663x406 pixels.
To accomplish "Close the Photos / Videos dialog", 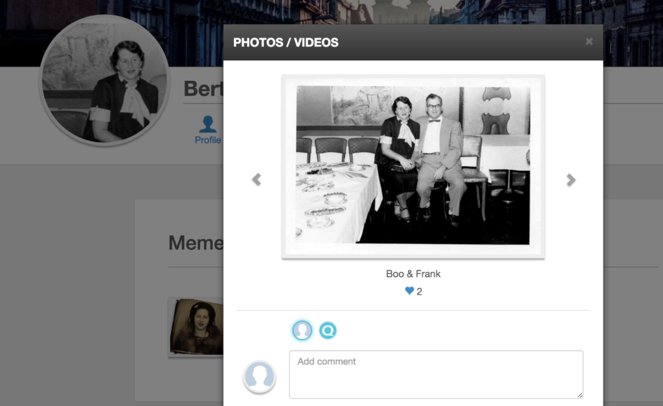I will pyautogui.click(x=589, y=41).
